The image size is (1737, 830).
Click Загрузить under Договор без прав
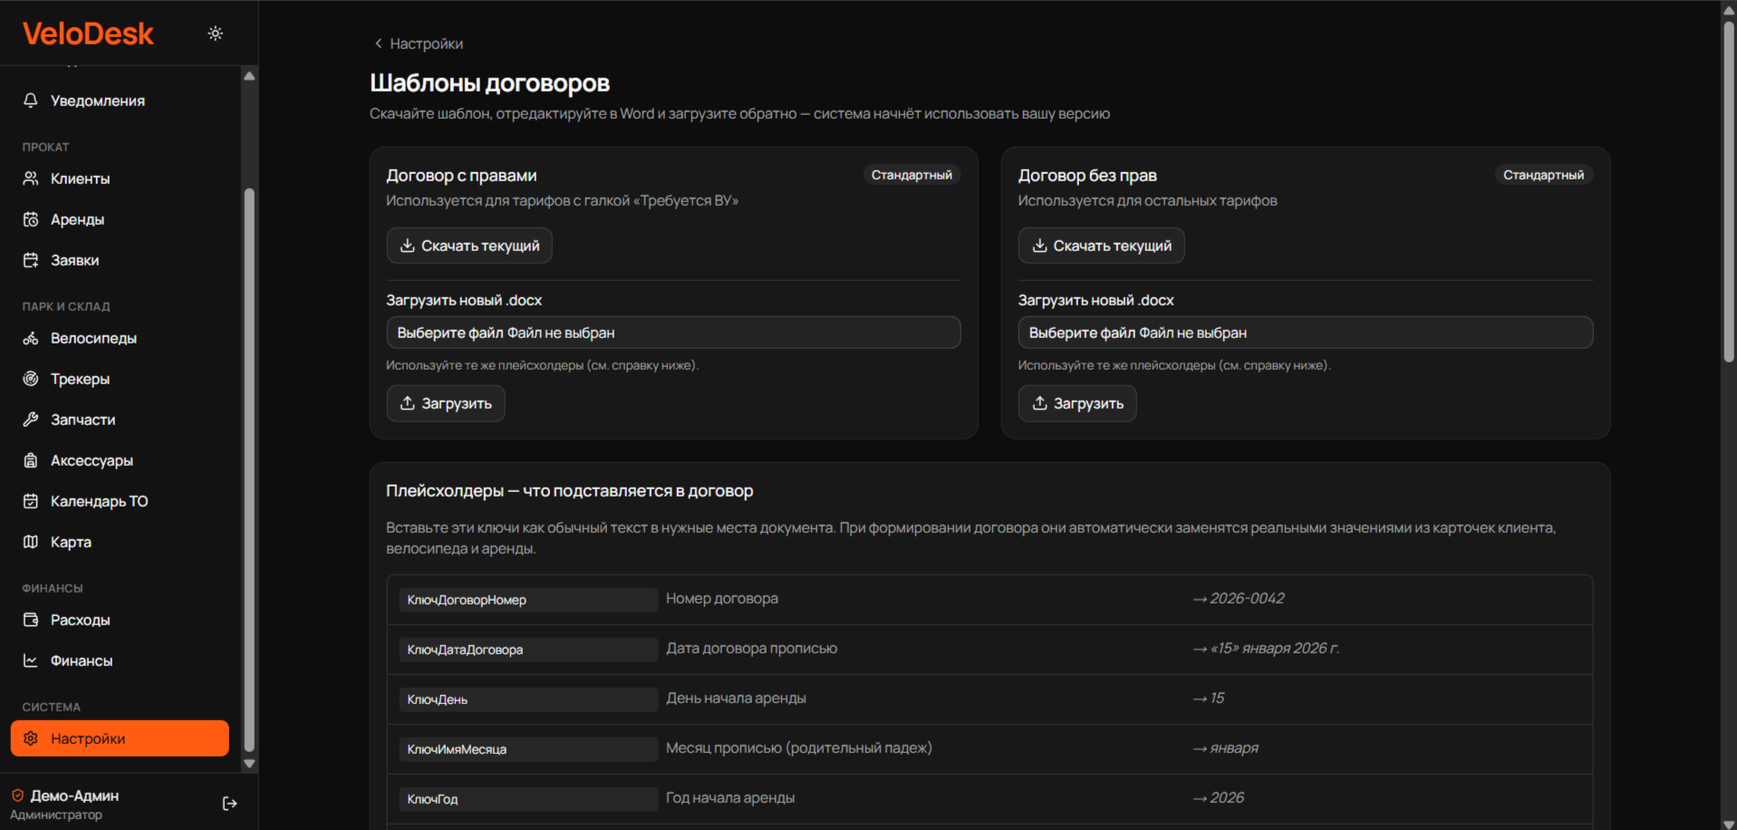click(x=1077, y=403)
